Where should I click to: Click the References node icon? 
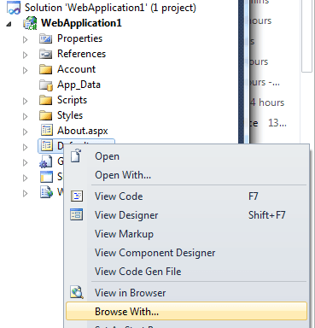coord(45,54)
